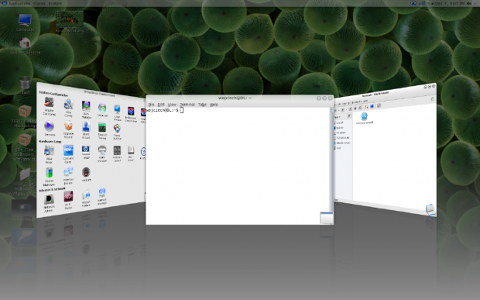
Task: Select the Trash entry in file browser sidebar
Action: tap(338, 148)
